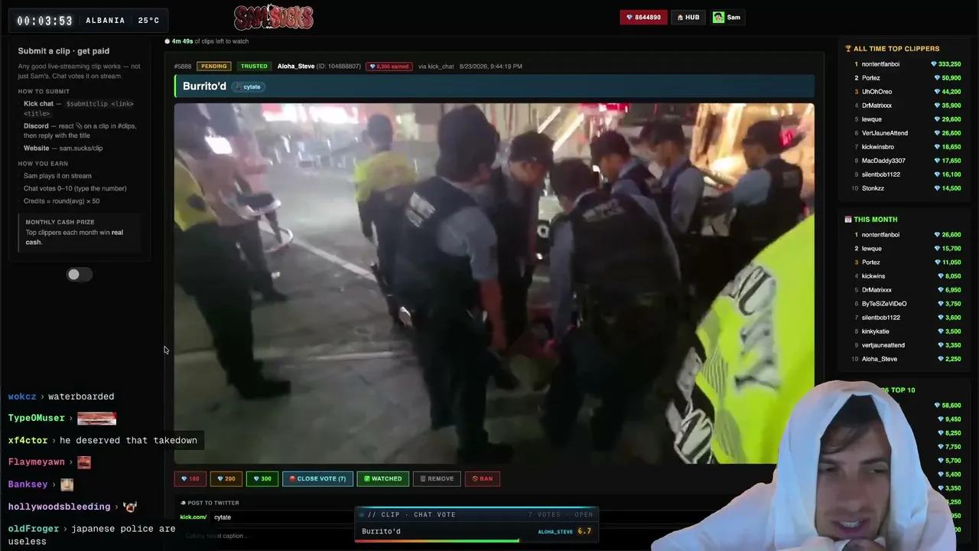This screenshot has width=979, height=551.
Task: Open the HUB page
Action: [x=688, y=18]
